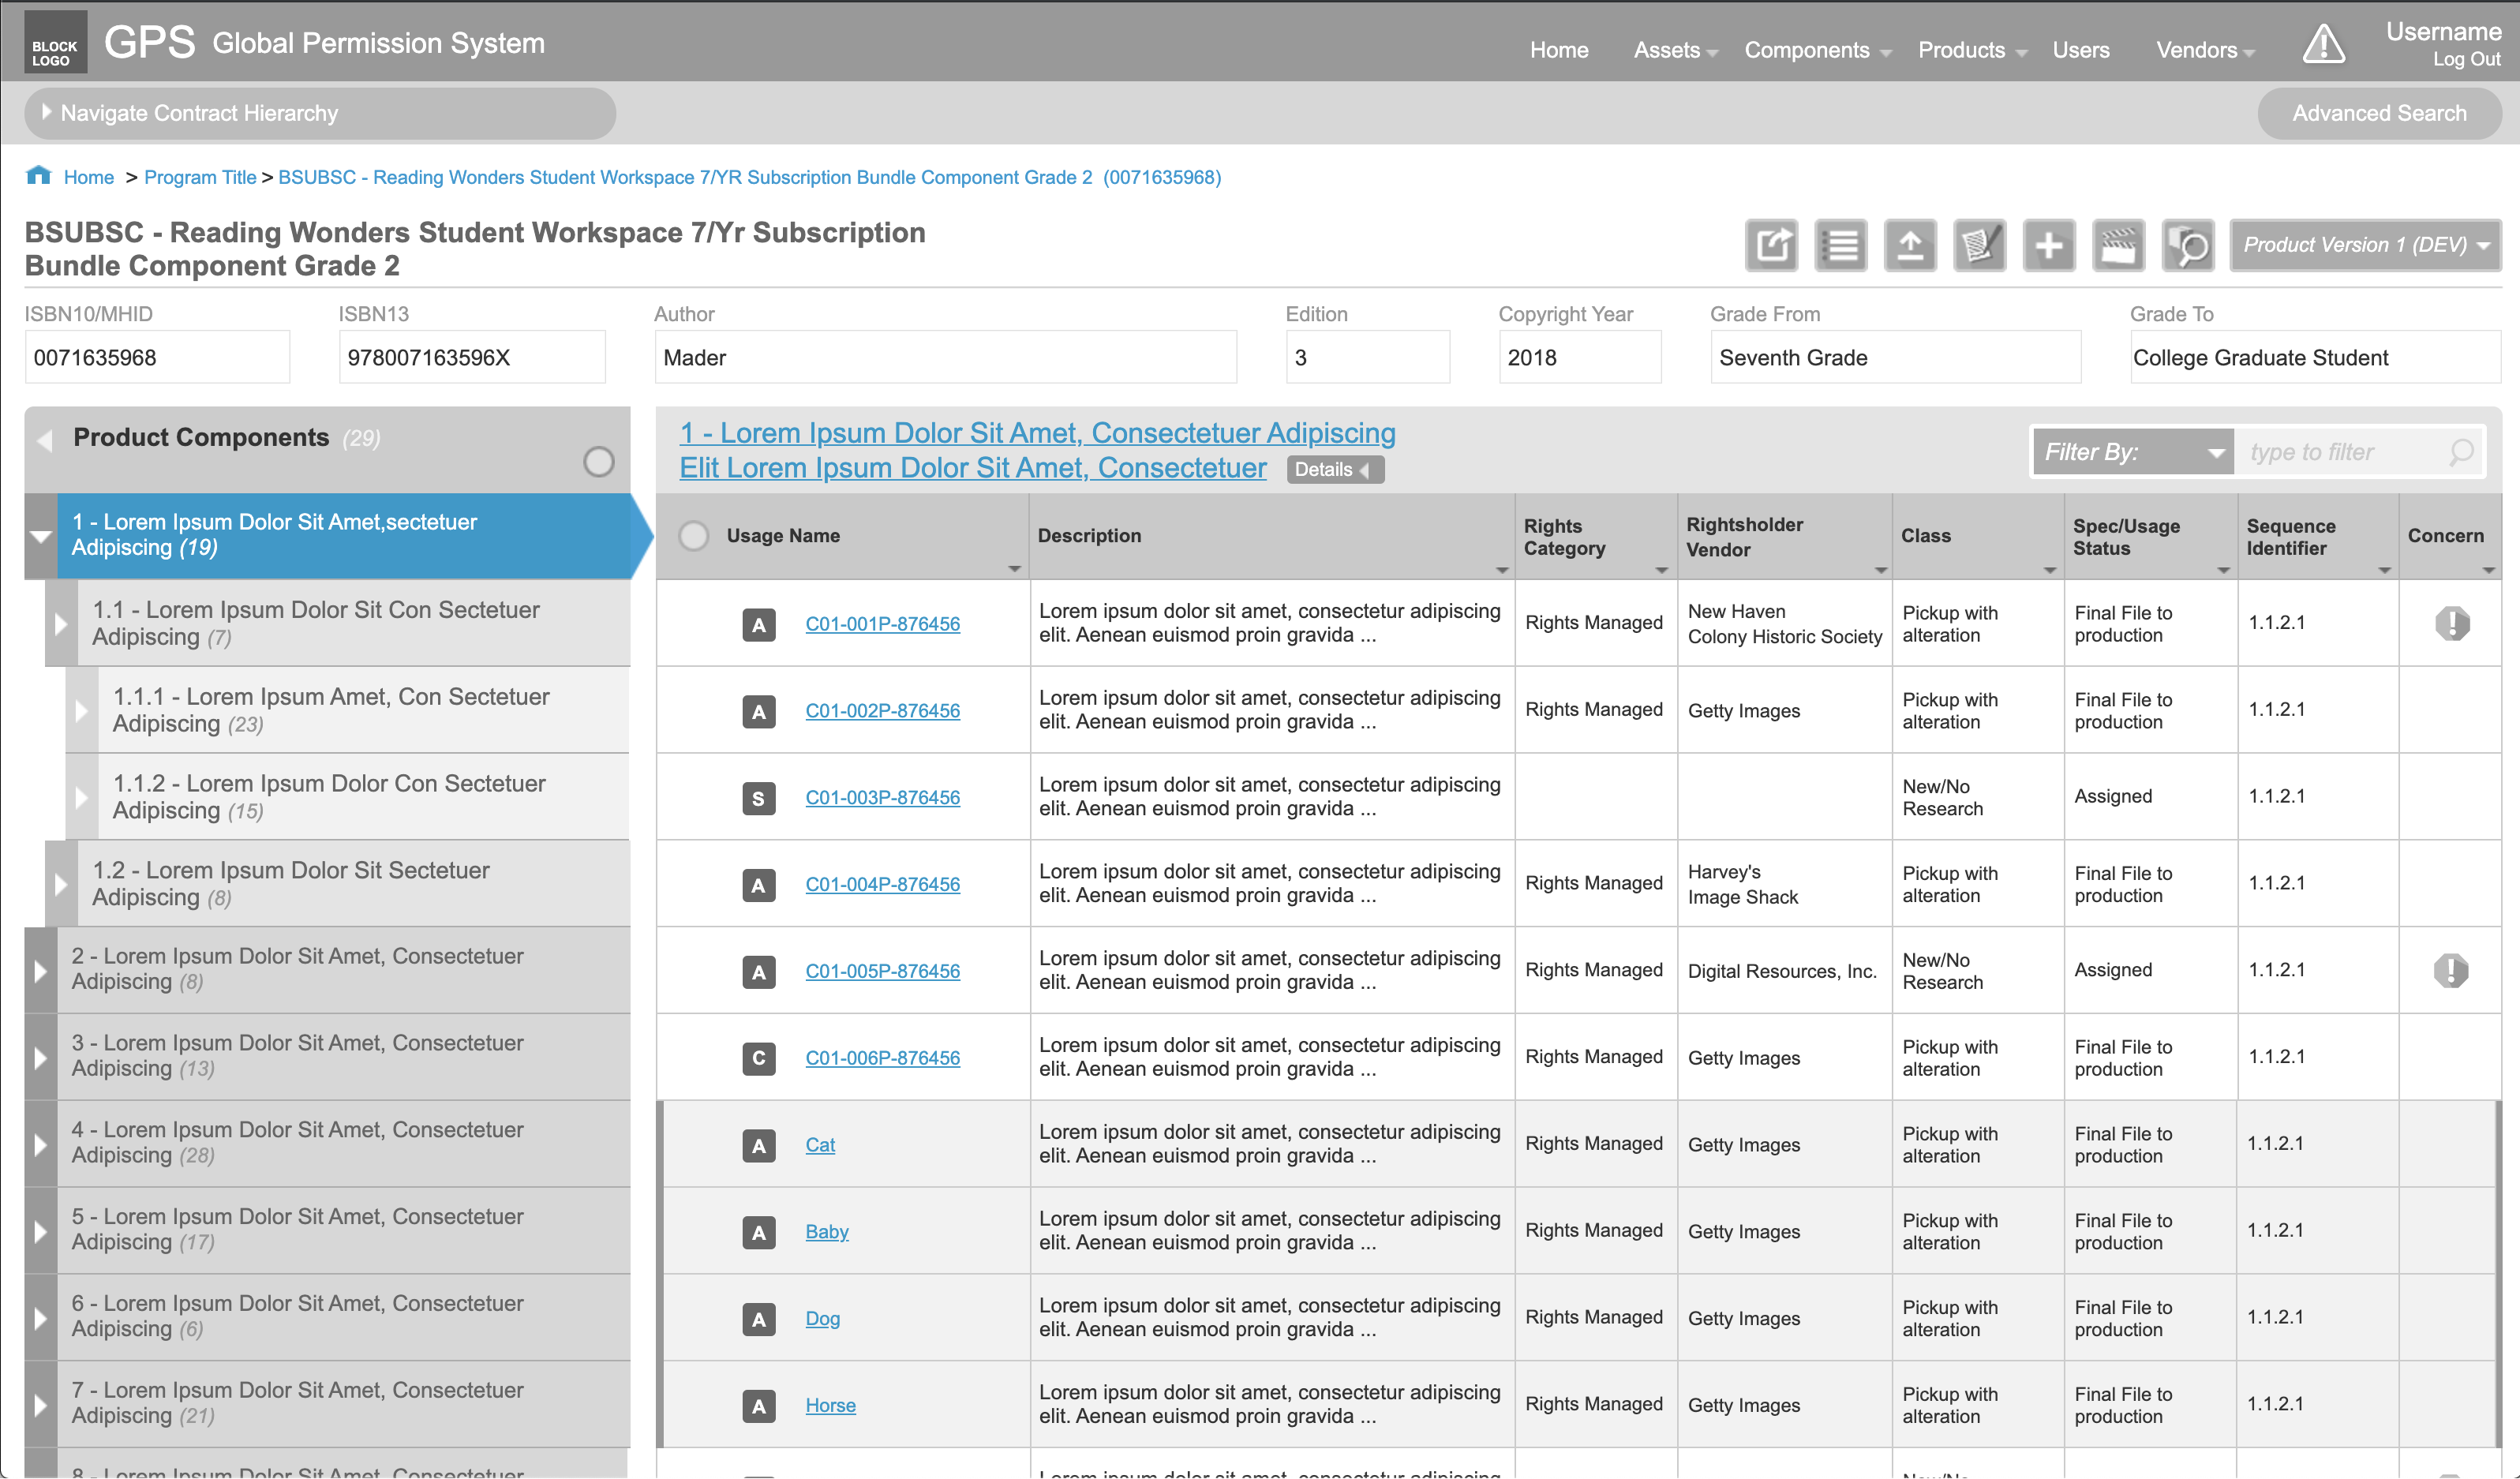The height and width of the screenshot is (1479, 2520).
Task: Toggle the Product Components radio circle
Action: click(598, 461)
